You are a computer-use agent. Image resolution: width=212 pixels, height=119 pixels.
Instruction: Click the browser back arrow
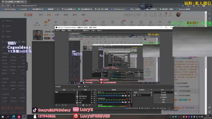3,6
